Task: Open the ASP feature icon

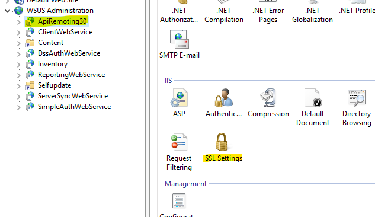Action: (179, 103)
